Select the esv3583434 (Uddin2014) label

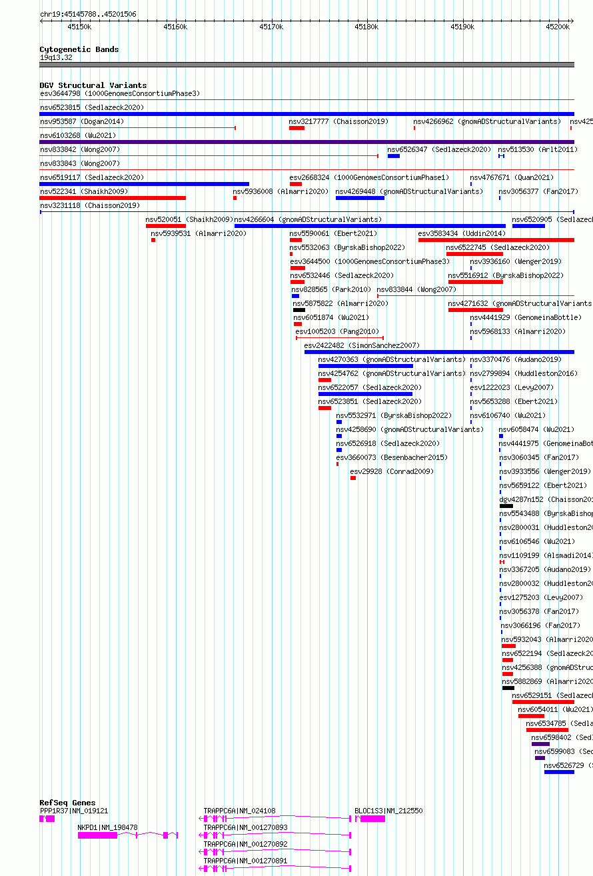tap(462, 233)
